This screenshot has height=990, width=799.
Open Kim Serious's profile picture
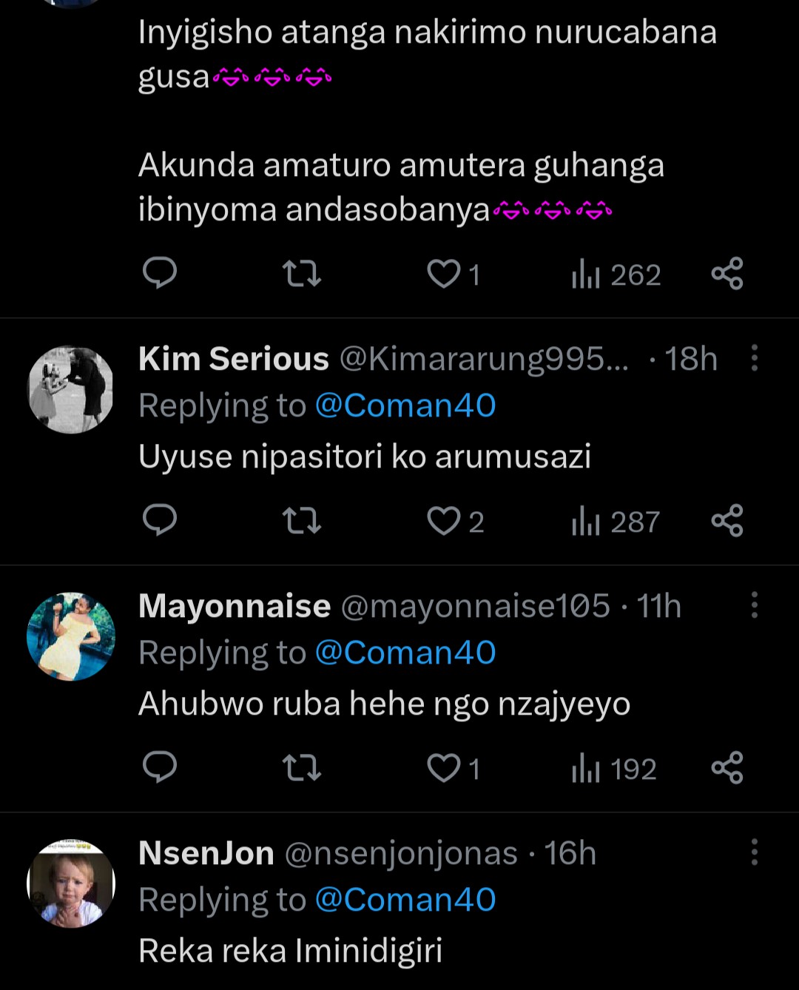pos(71,389)
